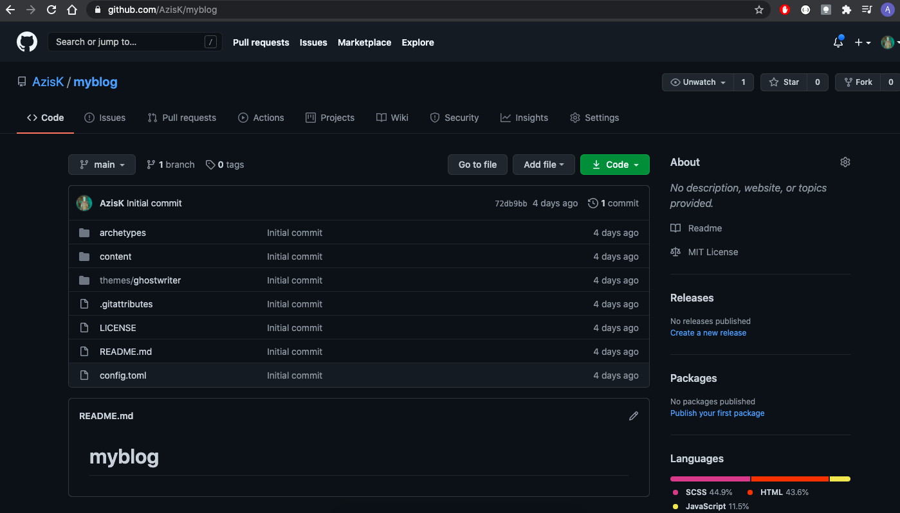Click the GitHub octocat logo
Image resolution: width=900 pixels, height=513 pixels.
pos(27,42)
